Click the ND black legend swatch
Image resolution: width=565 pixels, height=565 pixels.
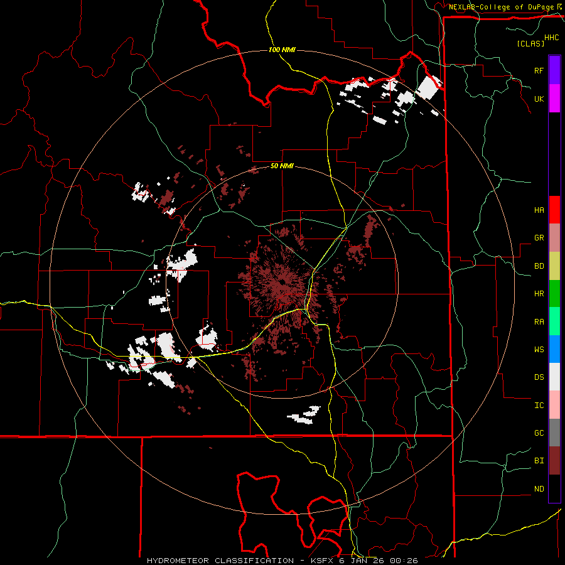pyautogui.click(x=554, y=488)
